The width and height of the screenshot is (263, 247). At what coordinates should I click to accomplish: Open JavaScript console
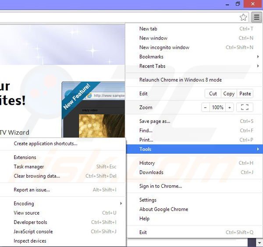[62, 232]
